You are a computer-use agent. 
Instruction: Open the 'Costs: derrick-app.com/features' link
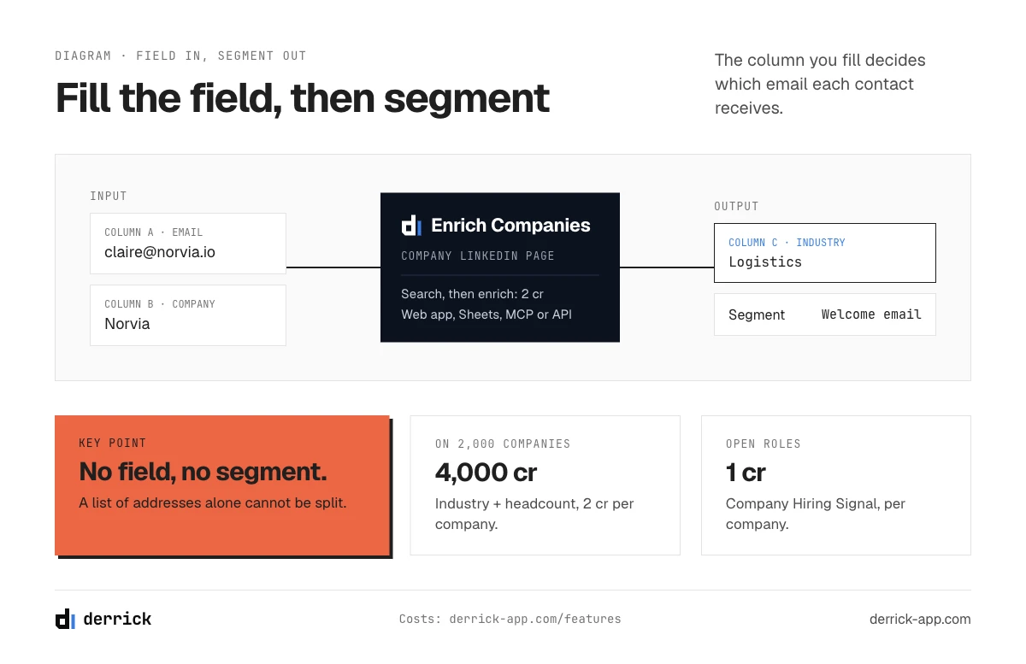[x=510, y=619]
